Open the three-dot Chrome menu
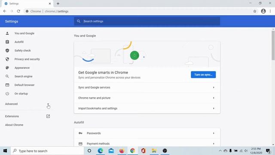Viewport: 275px width, 155px height. (270, 11)
